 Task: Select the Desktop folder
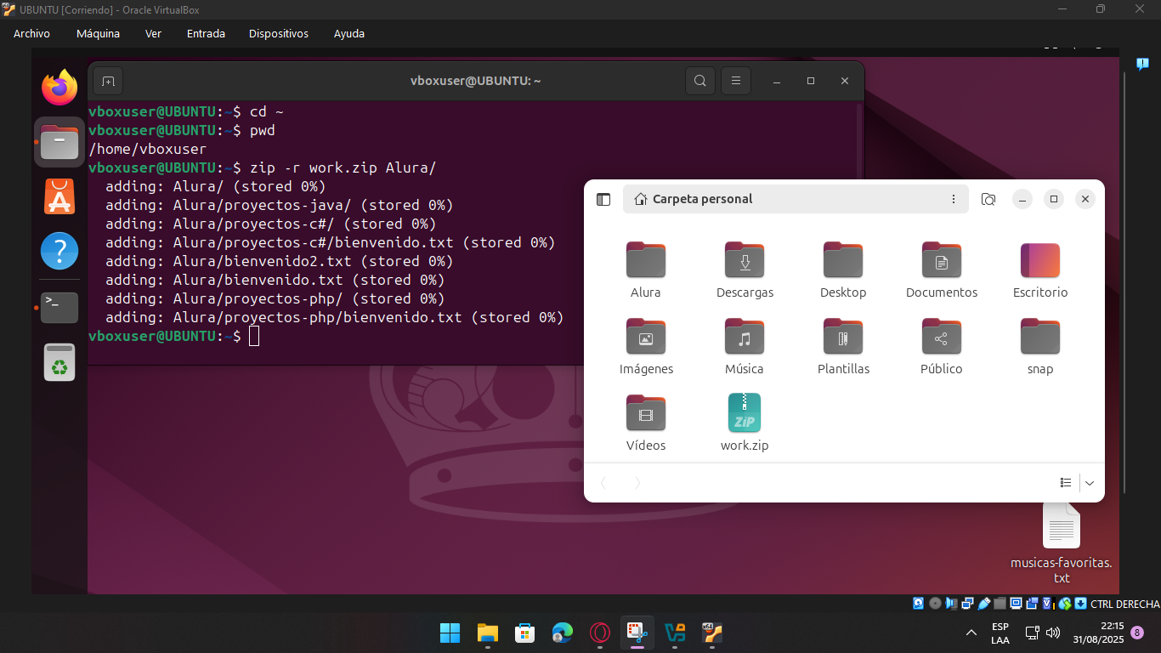pyautogui.click(x=843, y=270)
